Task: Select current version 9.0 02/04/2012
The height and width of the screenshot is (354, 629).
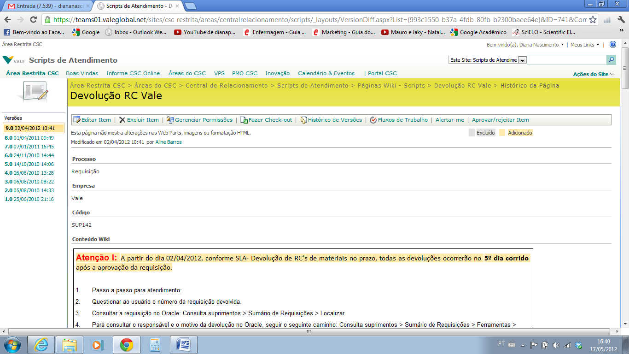Action: (34, 128)
